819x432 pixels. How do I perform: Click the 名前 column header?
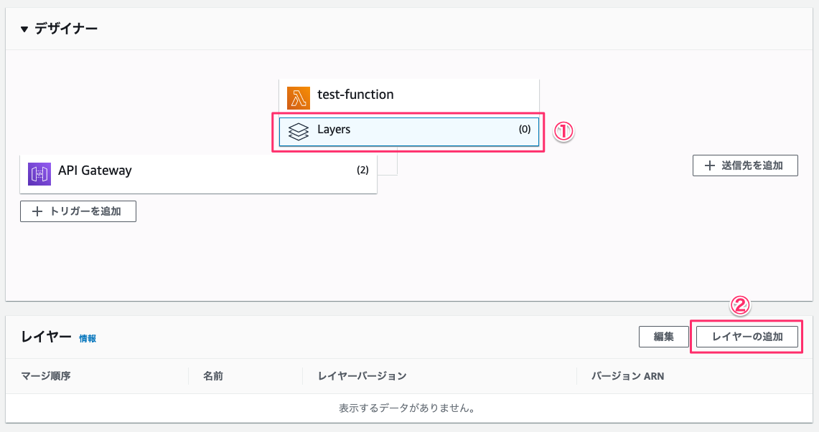tap(211, 375)
